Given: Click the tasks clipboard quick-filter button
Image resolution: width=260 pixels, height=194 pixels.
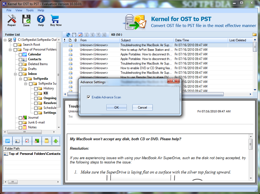Looking at the screenshot, I should click(27, 141).
